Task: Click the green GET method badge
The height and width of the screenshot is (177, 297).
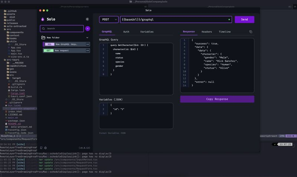Action: click(x=49, y=50)
